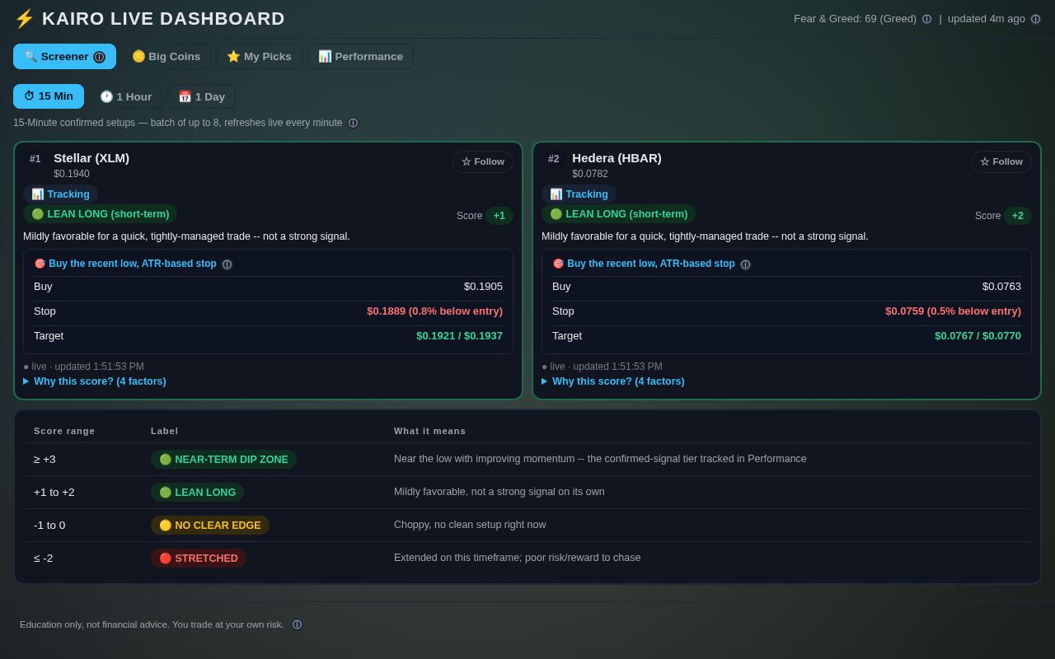Screen dimensions: 1055x659
Task: Click info icon beside 'updated 4m ago'
Action: coord(1035,19)
